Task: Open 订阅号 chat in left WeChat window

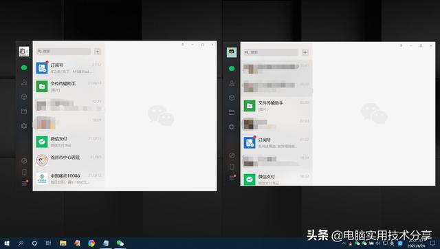Action: tap(69, 68)
